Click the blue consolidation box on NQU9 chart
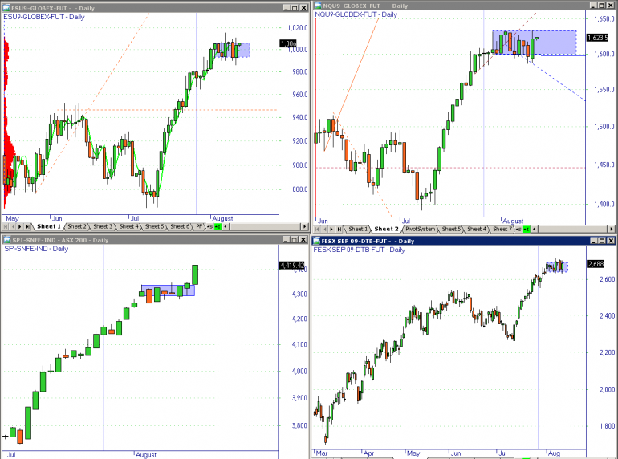This screenshot has height=459, width=618. (534, 43)
